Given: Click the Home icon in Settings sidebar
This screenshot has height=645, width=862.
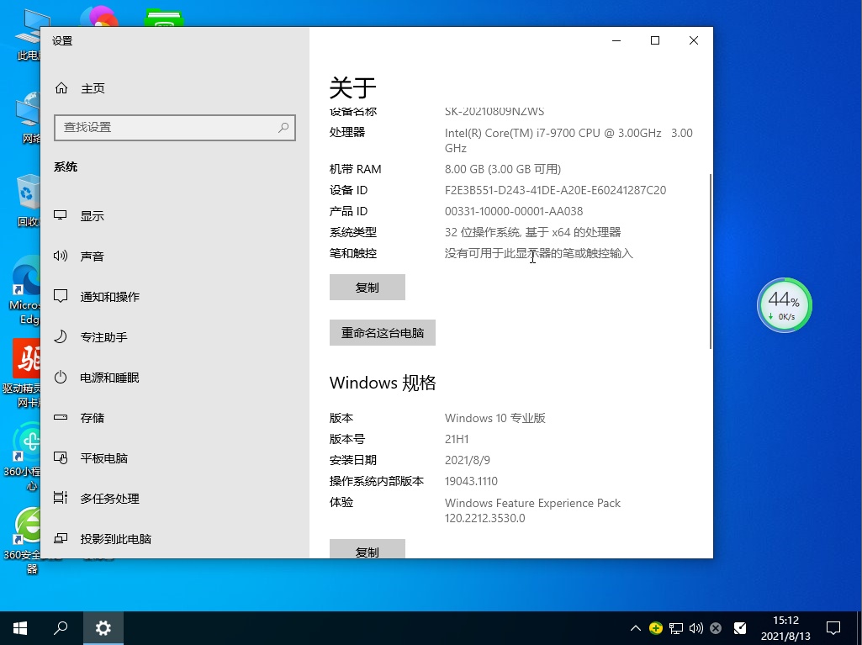Looking at the screenshot, I should tap(61, 88).
